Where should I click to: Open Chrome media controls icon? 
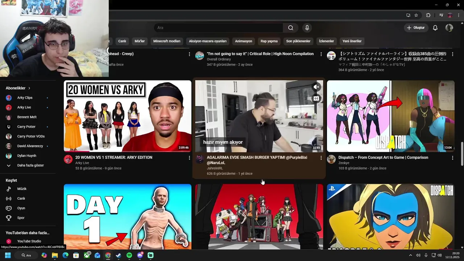[441, 15]
